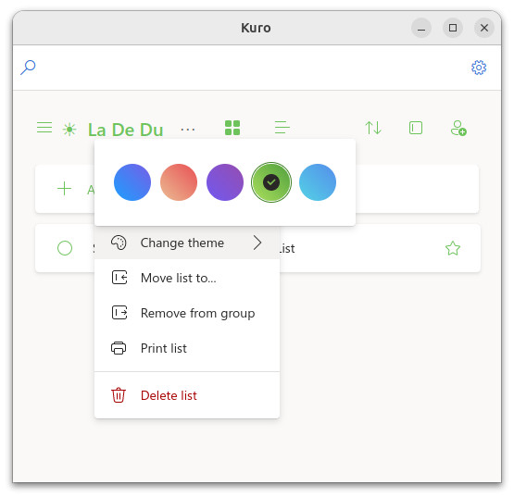
Task: Choose Move list to... option
Action: coord(187,278)
